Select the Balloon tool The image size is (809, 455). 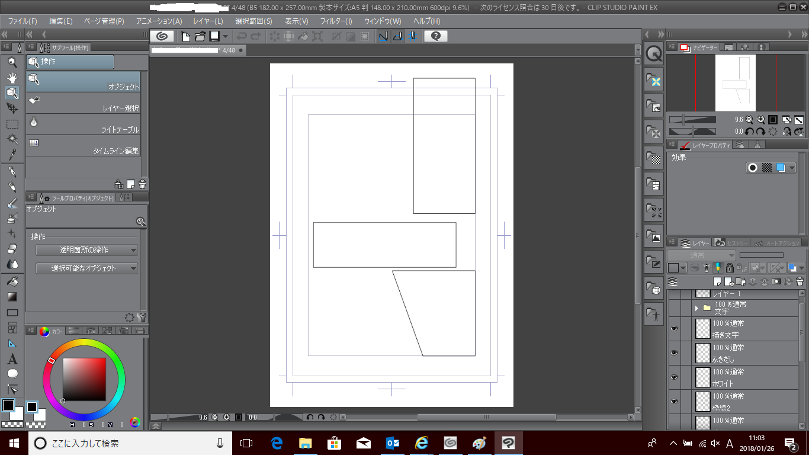pyautogui.click(x=12, y=374)
